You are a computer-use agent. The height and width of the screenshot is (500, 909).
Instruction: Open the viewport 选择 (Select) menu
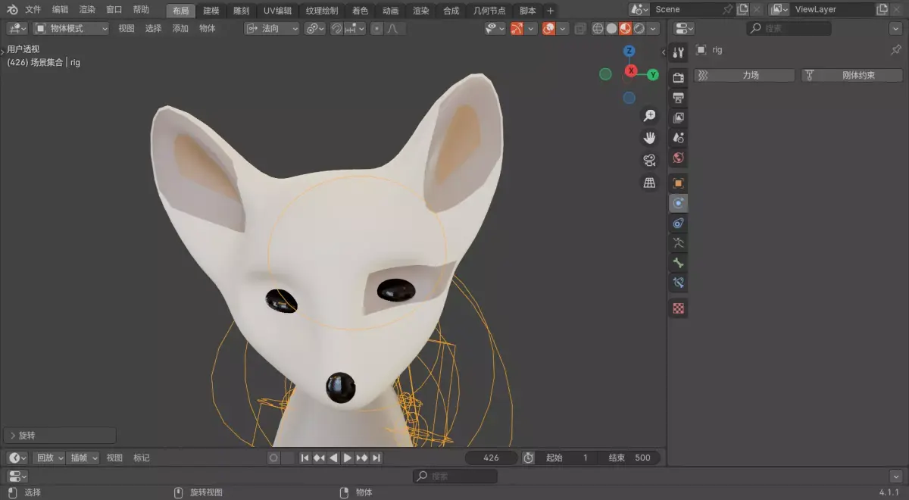[153, 28]
